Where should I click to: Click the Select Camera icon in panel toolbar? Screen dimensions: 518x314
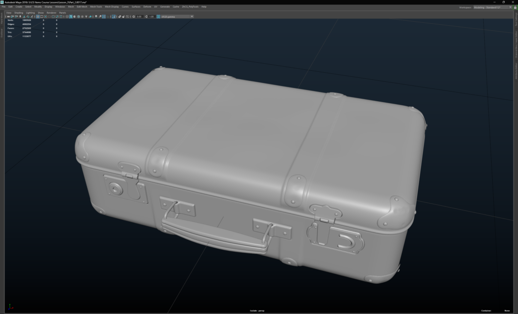(x=8, y=17)
